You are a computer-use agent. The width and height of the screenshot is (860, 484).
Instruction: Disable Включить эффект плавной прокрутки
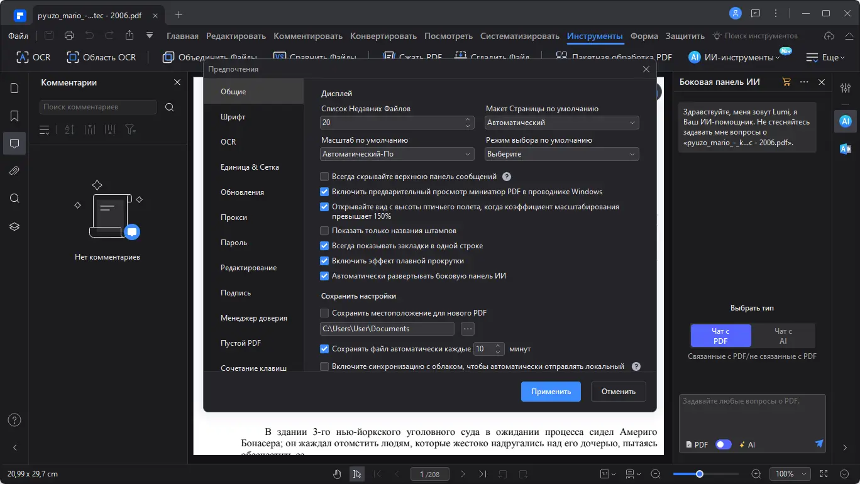pos(324,260)
